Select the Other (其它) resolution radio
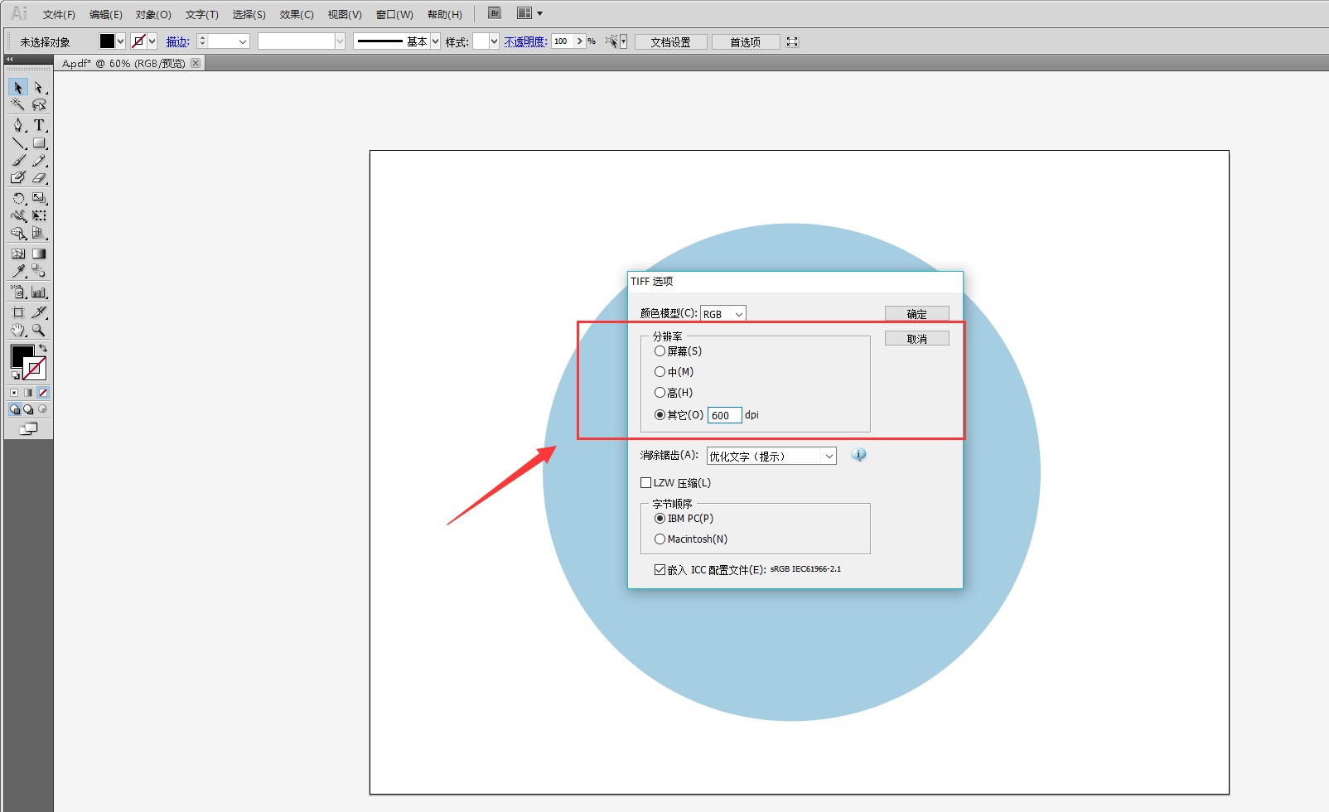The width and height of the screenshot is (1329, 812). [660, 415]
